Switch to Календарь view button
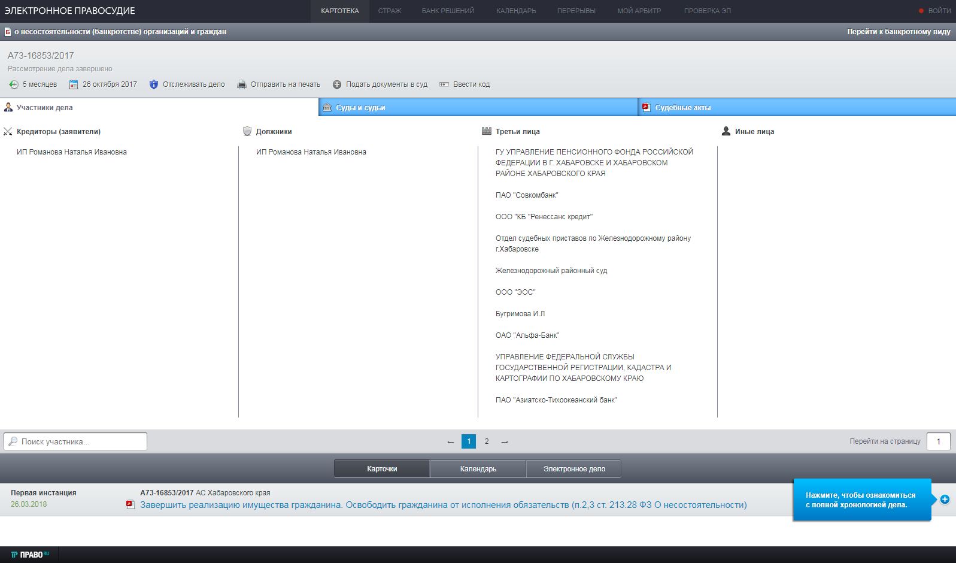The height and width of the screenshot is (563, 956). coord(478,468)
